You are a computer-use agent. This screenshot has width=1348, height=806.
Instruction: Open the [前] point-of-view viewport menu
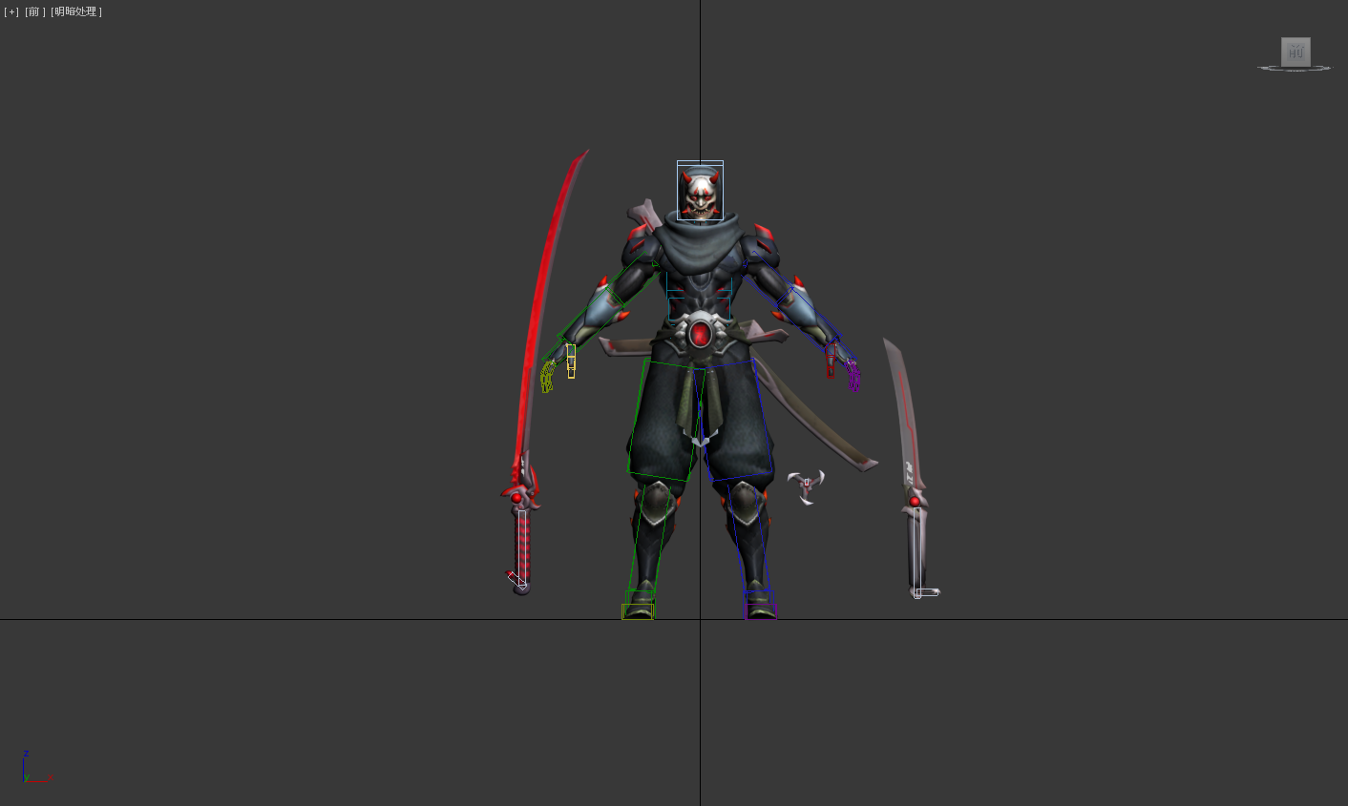pos(35,11)
